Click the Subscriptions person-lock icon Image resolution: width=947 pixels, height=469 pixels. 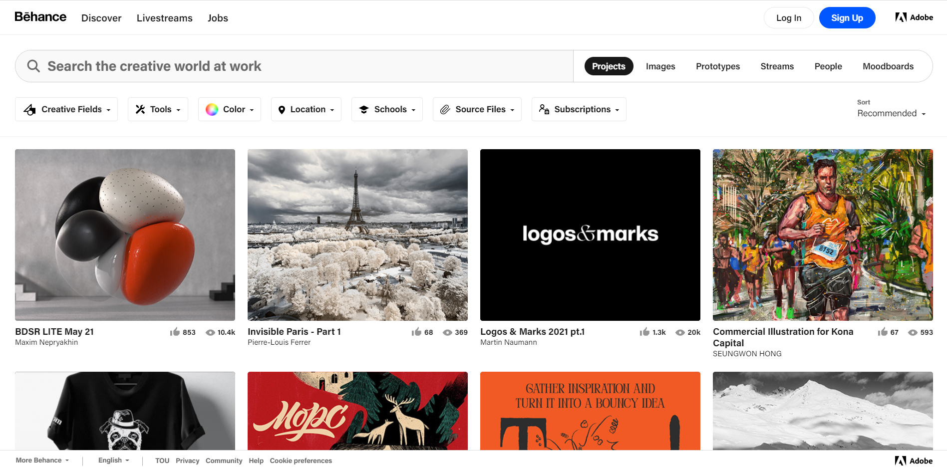point(544,109)
